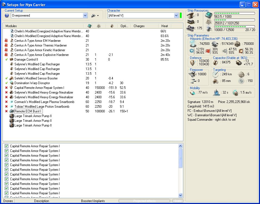260x204 pixels.
Task: Toggle active checkmark on Damage Control II
Action: coord(6,60)
